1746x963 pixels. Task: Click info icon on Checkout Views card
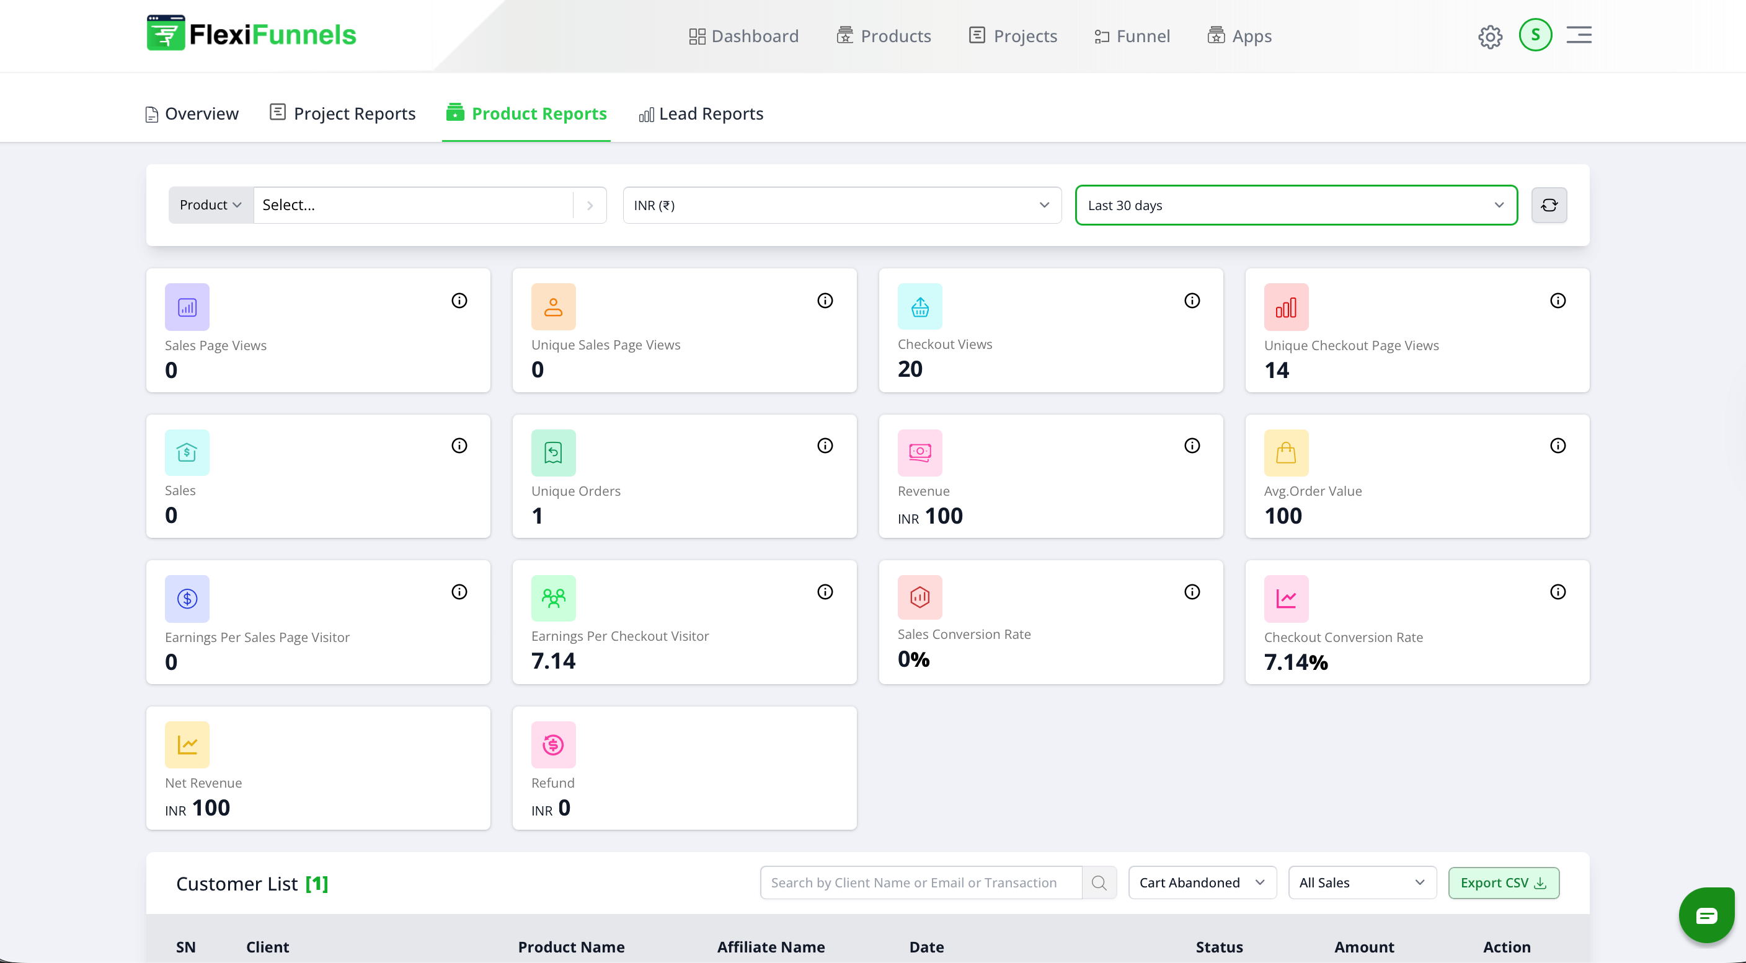[1192, 301]
